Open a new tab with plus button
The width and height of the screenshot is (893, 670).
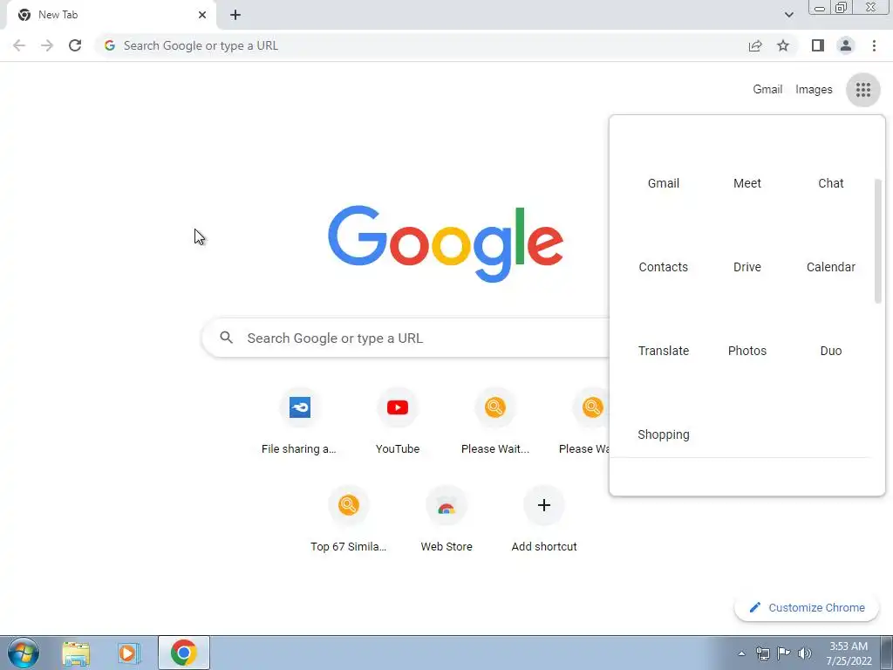pyautogui.click(x=235, y=15)
